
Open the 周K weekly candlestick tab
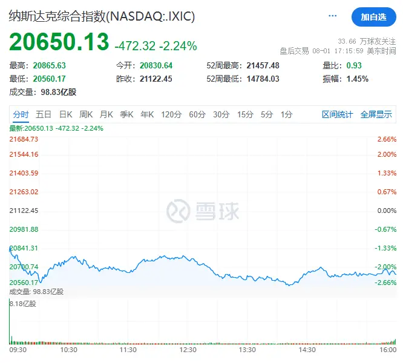click(x=86, y=114)
